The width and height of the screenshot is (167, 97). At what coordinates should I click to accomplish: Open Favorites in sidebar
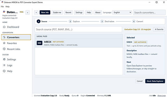click(x=16, y=43)
